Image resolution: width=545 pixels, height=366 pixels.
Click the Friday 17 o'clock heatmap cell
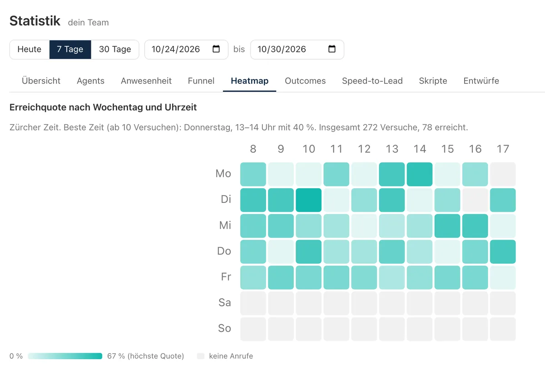tap(503, 278)
